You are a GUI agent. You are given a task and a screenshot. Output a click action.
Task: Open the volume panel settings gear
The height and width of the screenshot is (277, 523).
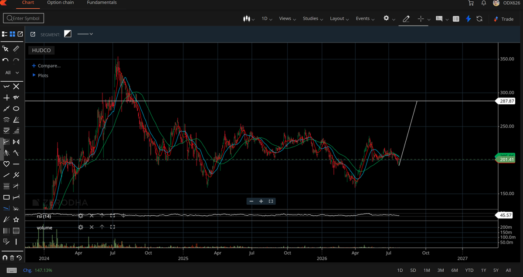(x=81, y=227)
